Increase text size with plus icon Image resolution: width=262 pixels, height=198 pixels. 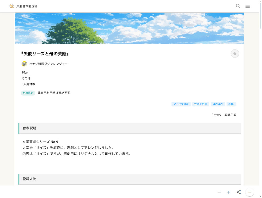(228, 192)
